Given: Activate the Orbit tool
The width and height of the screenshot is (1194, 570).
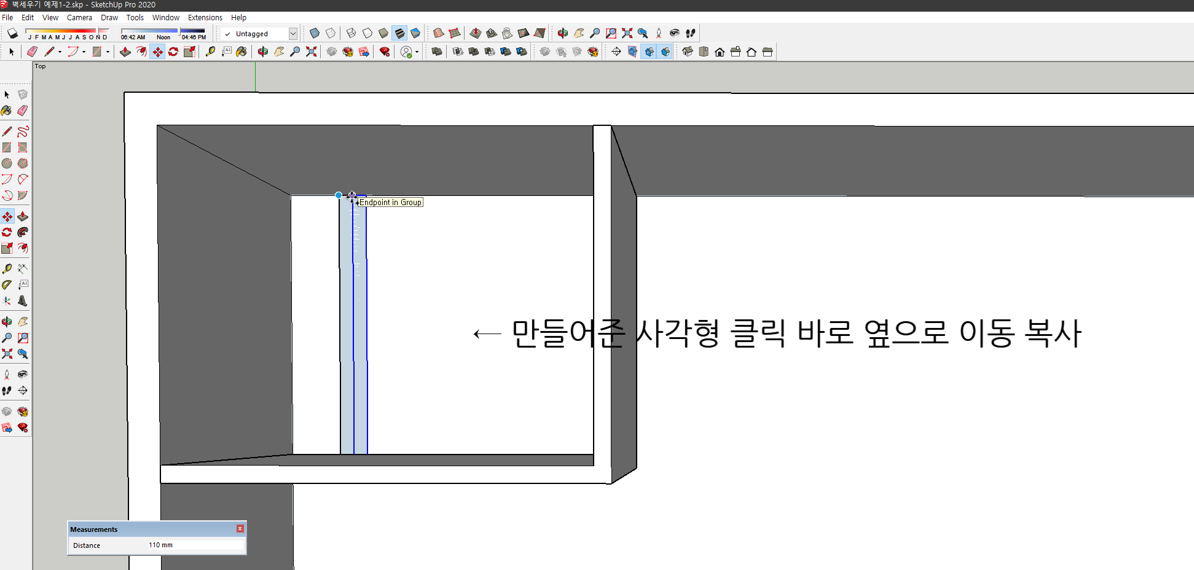Looking at the screenshot, I should click(x=7, y=321).
